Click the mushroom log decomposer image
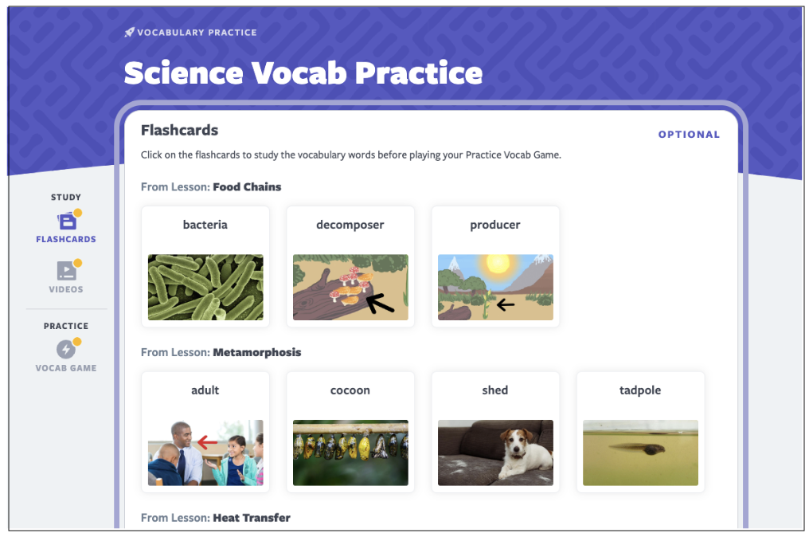The height and width of the screenshot is (537, 809). click(350, 287)
